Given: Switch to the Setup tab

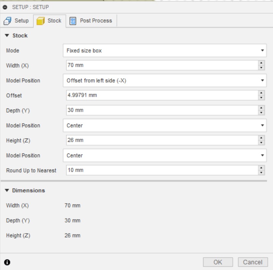Looking at the screenshot, I should [16, 21].
